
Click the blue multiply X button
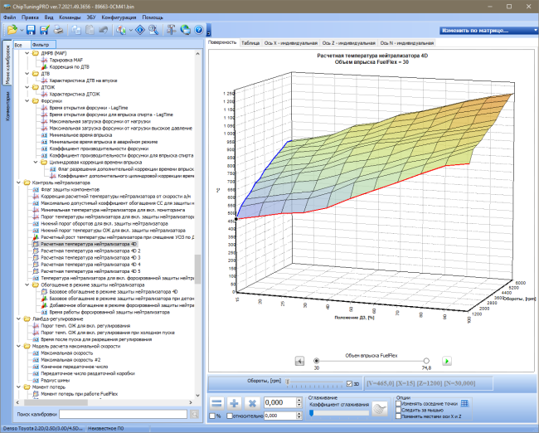coord(252,403)
